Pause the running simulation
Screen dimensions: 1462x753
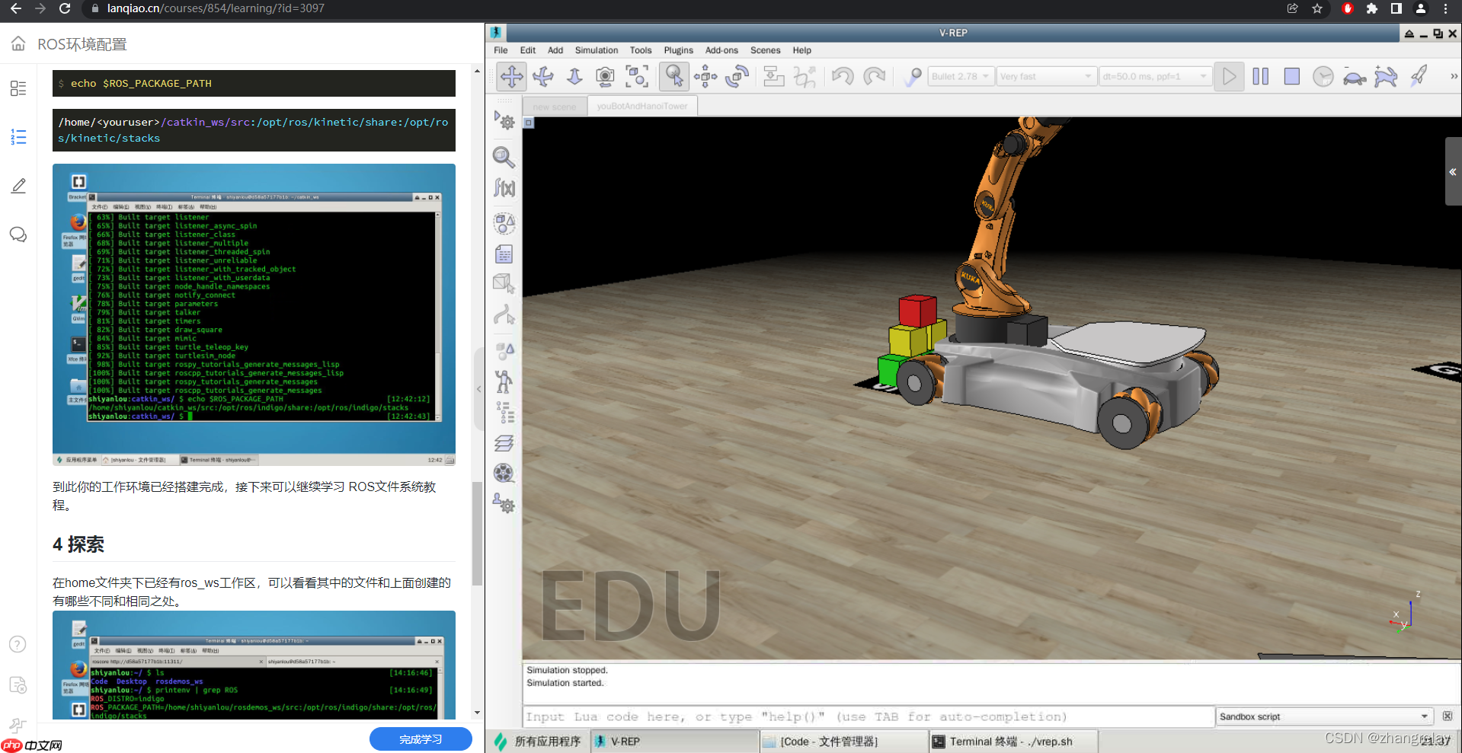(1259, 76)
